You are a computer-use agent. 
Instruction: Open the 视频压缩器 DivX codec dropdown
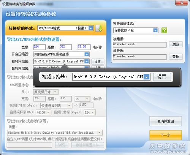61,62
